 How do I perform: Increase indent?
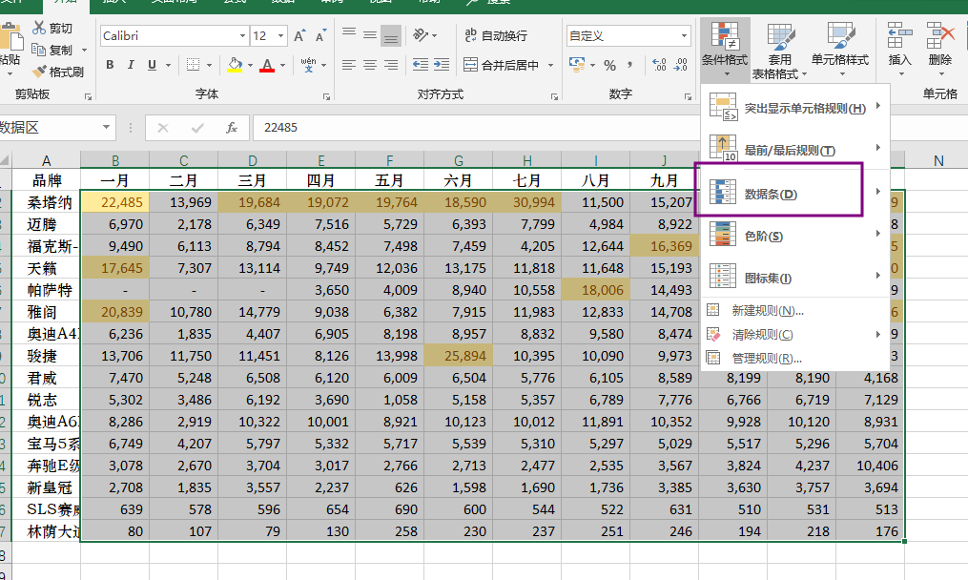(442, 65)
